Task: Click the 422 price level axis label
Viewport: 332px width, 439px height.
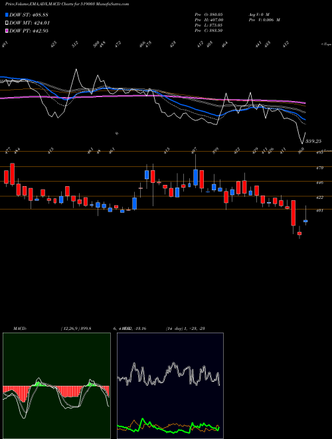Action: [320, 198]
